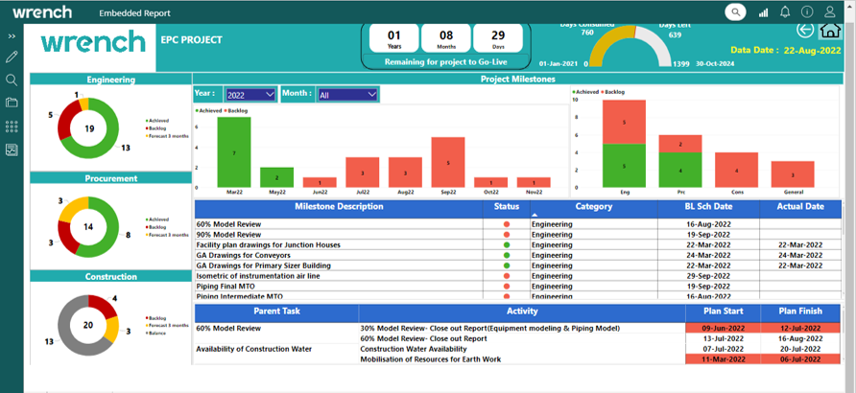
Task: Open the Month dropdown showing All
Action: [346, 94]
